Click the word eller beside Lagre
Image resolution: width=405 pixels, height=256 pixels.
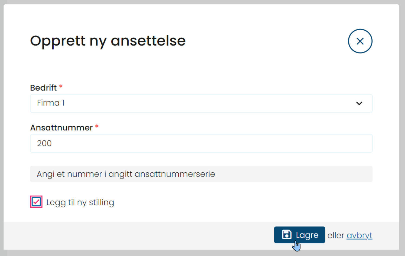(336, 235)
